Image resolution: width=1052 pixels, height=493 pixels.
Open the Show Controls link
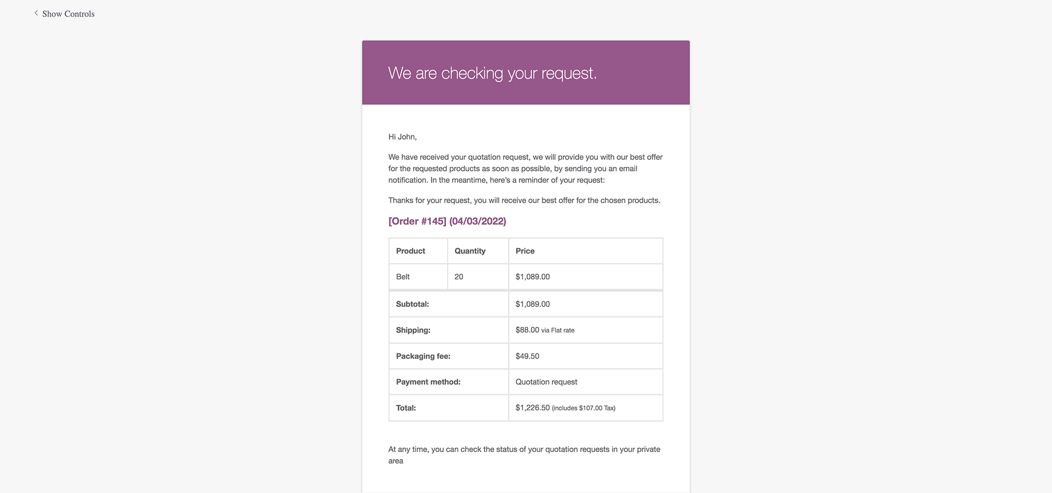click(68, 14)
